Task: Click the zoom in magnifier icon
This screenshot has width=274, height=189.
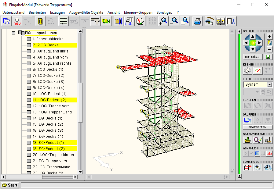Action: pyautogui.click(x=163, y=21)
